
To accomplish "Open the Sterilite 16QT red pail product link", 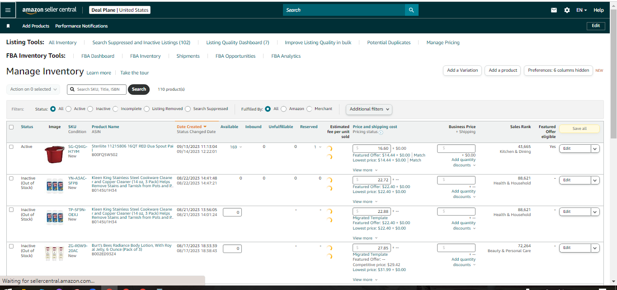I will click(x=132, y=148).
